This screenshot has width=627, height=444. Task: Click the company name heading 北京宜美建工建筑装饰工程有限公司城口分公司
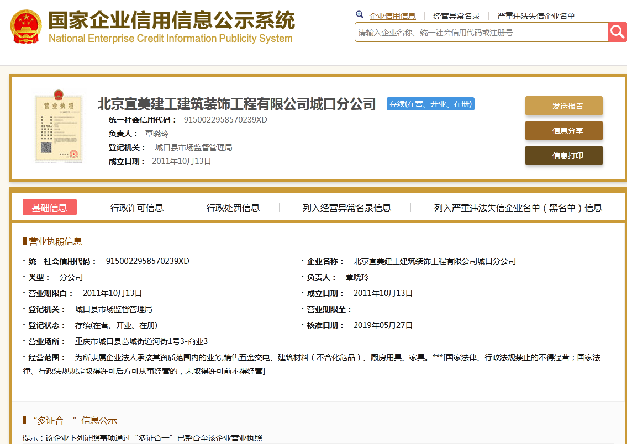pos(237,104)
